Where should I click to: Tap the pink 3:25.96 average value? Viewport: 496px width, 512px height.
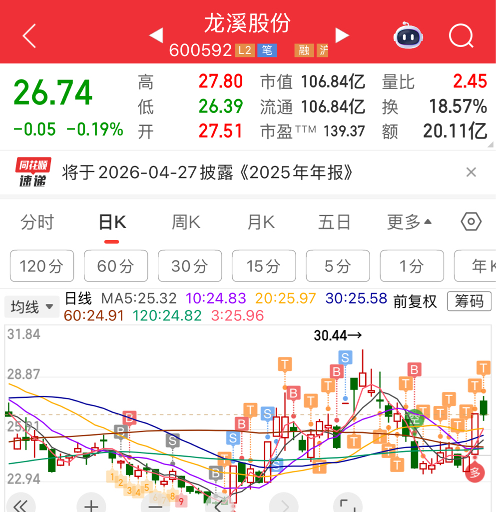coord(237,316)
